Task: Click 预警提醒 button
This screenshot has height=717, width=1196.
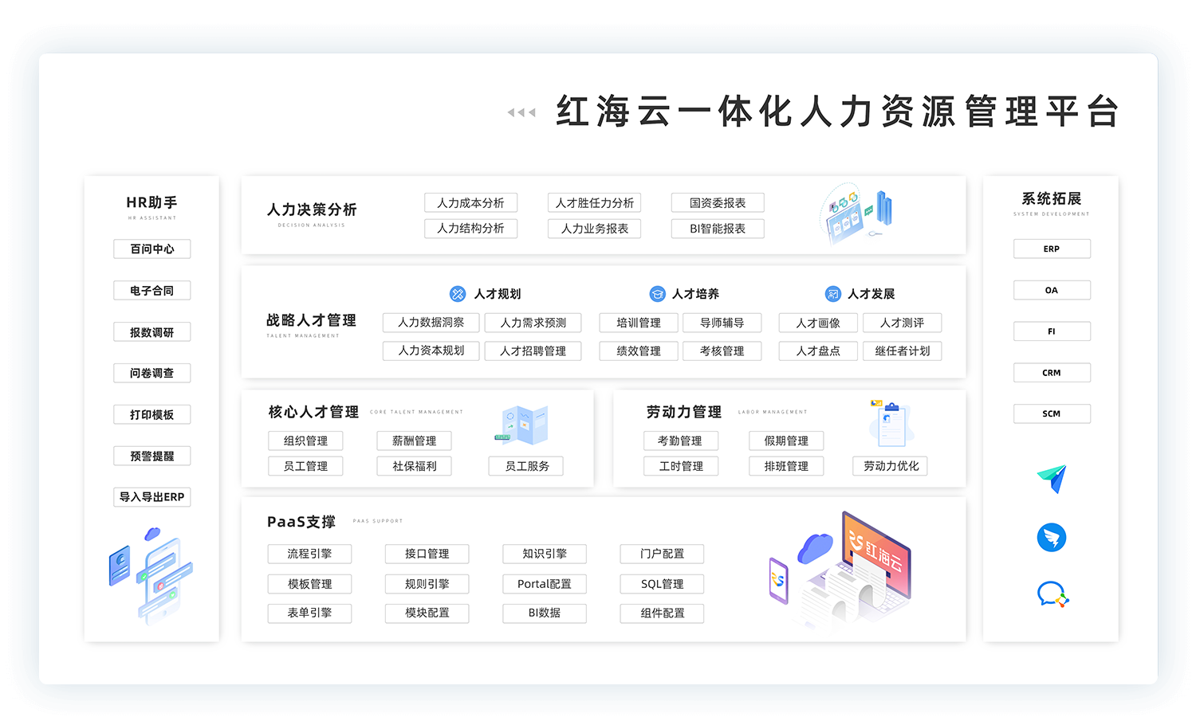Action: pyautogui.click(x=152, y=456)
